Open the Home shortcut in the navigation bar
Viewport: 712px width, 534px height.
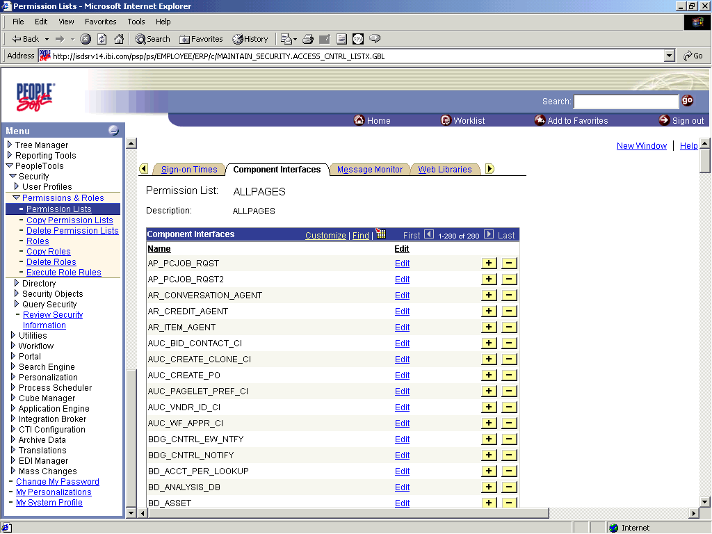372,120
